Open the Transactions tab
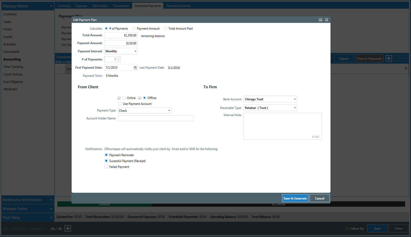The height and width of the screenshot is (237, 411). [x=121, y=6]
